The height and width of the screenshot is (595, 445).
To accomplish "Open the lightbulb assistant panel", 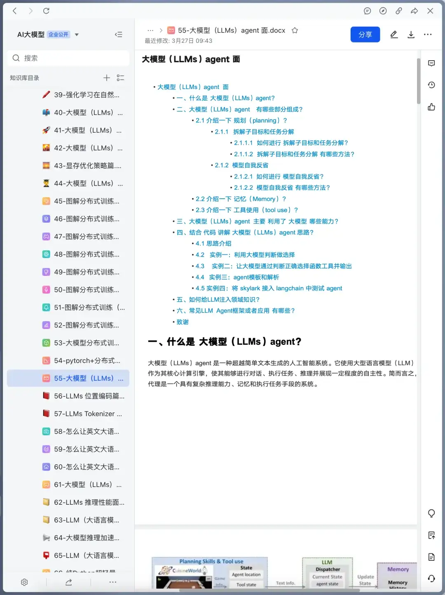I will click(x=431, y=513).
